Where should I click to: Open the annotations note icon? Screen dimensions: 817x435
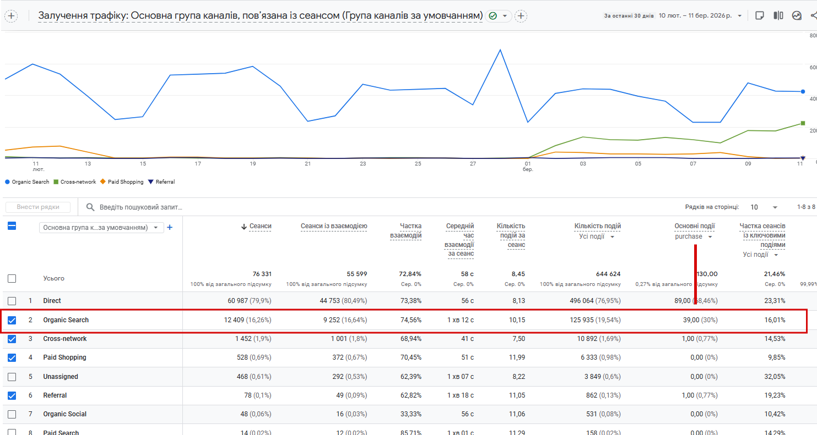pos(760,15)
